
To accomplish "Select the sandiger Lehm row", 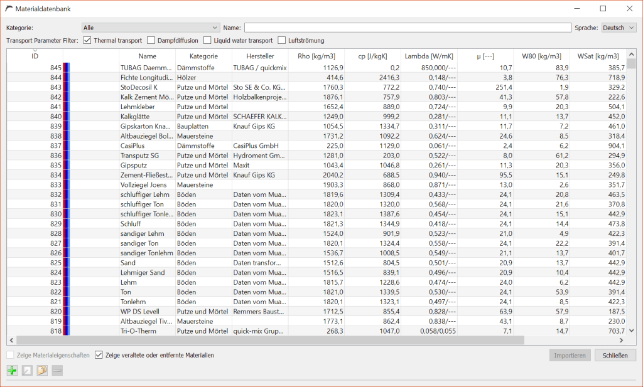I will [316, 233].
